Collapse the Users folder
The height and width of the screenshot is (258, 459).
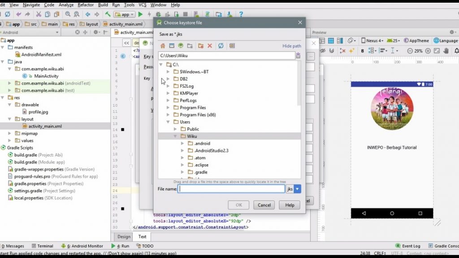(168, 122)
